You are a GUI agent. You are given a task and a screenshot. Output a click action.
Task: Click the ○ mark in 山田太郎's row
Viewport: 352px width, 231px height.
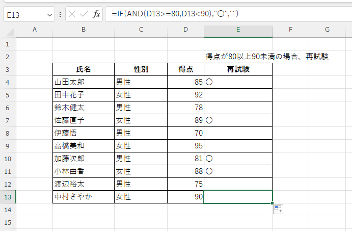coord(209,82)
